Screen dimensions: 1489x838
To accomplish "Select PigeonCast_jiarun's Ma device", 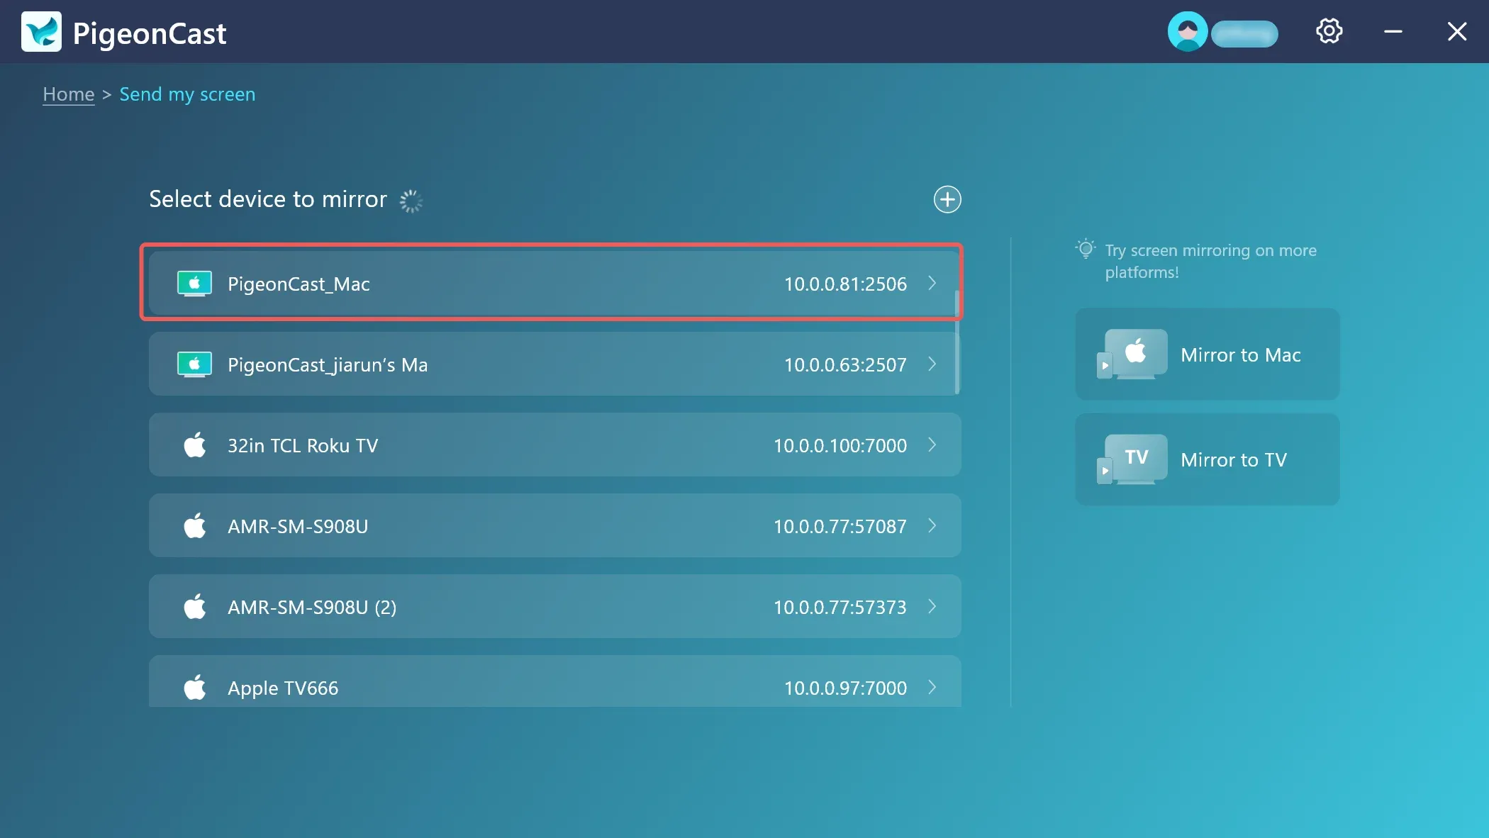I will (x=554, y=364).
